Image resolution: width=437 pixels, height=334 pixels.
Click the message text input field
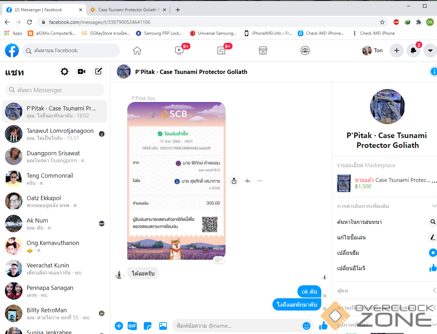pos(237,326)
